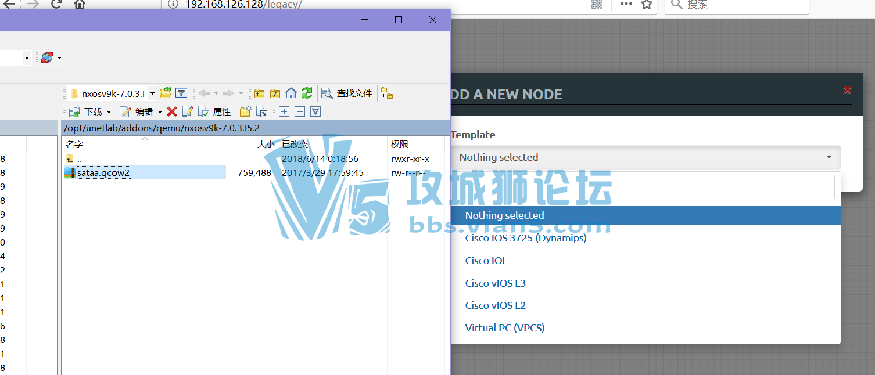Image resolution: width=875 pixels, height=375 pixels.
Task: Click the back navigation arrow in WinSCP
Action: click(204, 93)
